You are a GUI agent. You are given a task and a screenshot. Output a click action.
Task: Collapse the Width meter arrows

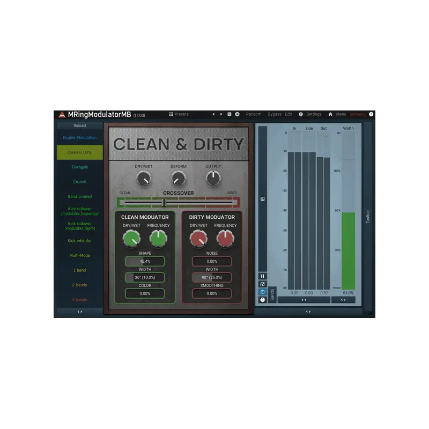click(x=343, y=300)
